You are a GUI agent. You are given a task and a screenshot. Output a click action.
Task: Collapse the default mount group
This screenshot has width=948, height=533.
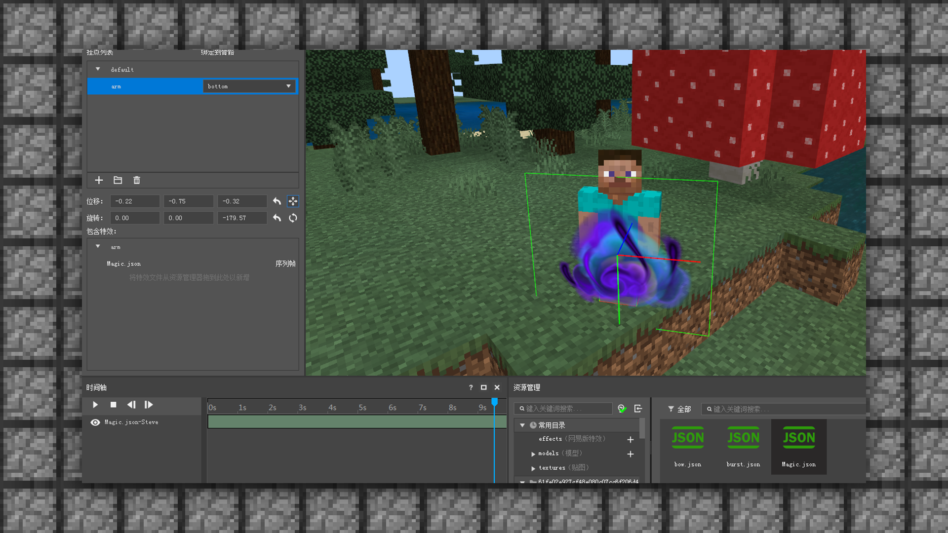coord(98,69)
